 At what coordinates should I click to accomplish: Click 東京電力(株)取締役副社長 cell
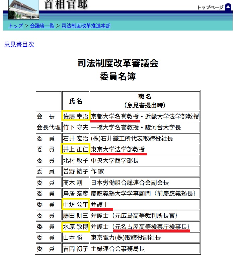[145, 238]
